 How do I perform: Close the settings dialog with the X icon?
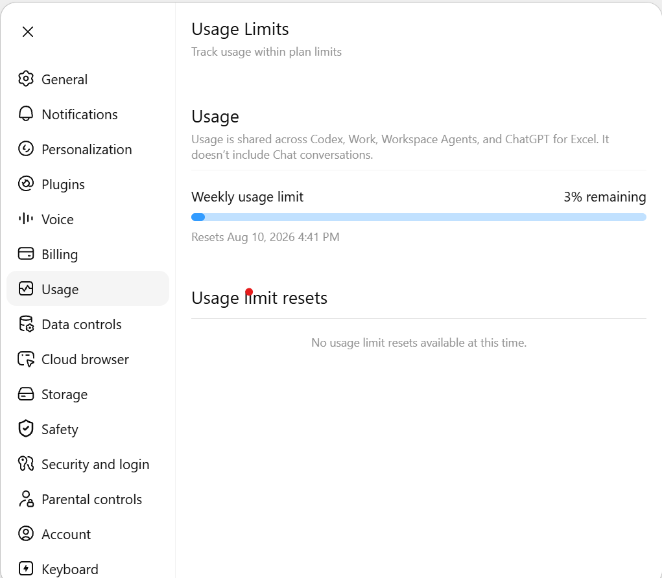point(28,32)
